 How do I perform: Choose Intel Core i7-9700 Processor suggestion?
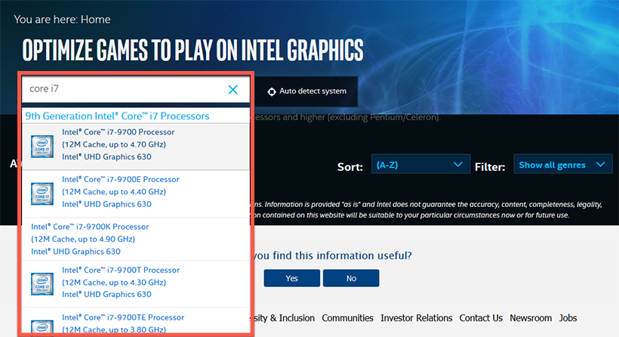pyautogui.click(x=118, y=132)
